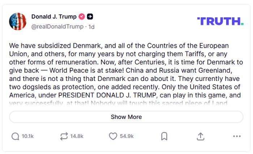Expand the post with Show More

point(126,117)
